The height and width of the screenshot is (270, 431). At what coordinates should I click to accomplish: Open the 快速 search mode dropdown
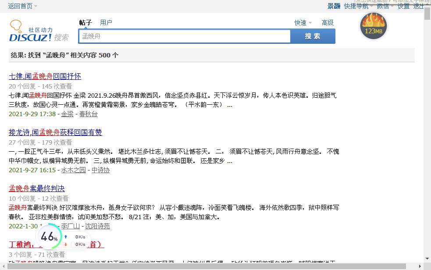(303, 23)
